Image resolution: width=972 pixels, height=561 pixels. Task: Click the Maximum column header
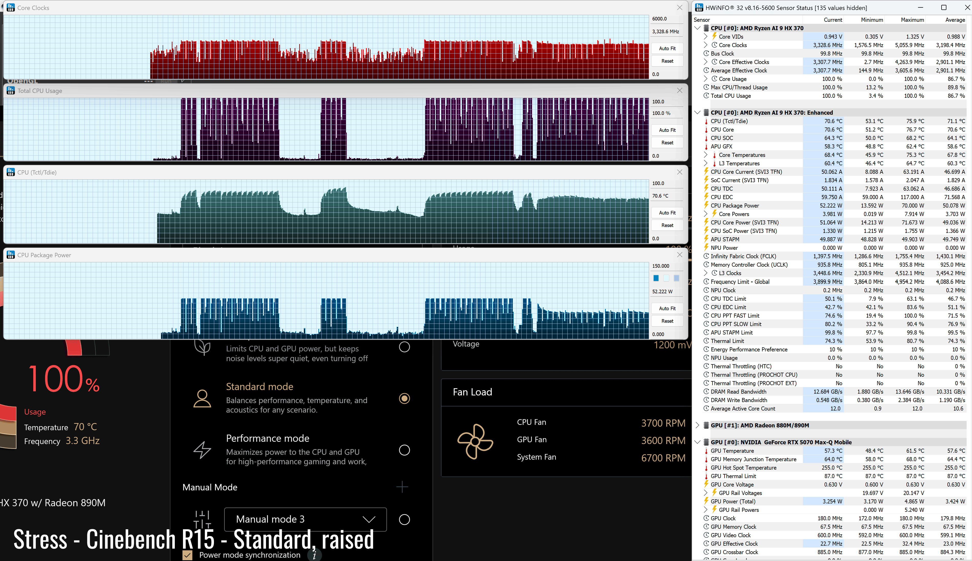click(x=905, y=20)
